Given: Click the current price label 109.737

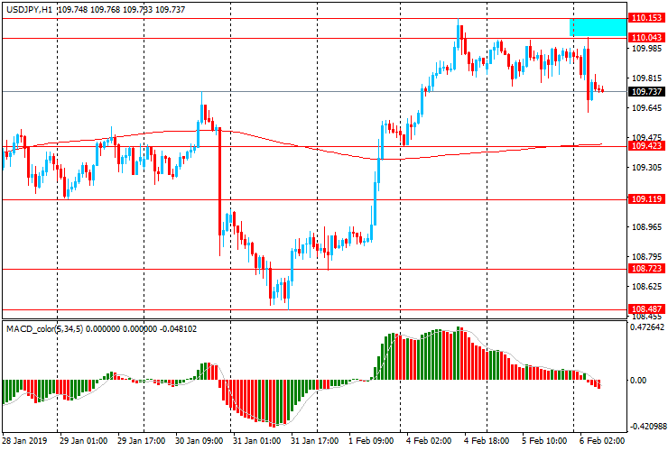Looking at the screenshot, I should [646, 92].
